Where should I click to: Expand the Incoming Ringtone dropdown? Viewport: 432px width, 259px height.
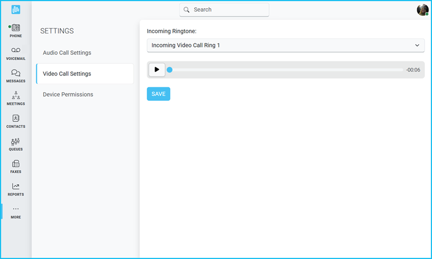(x=285, y=46)
